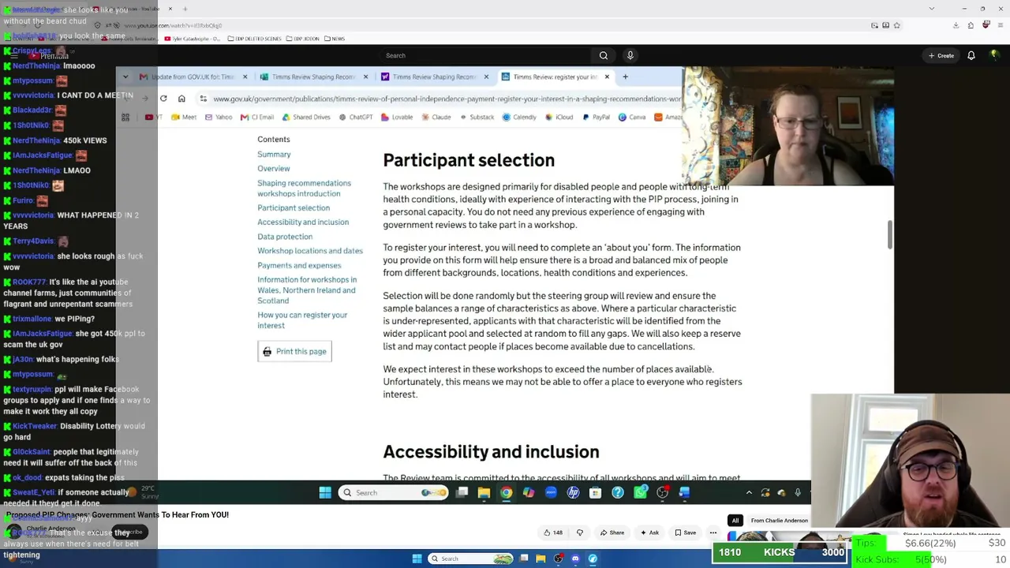This screenshot has height=568, width=1010.
Task: Open the iCloud bookmark
Action: (559, 117)
